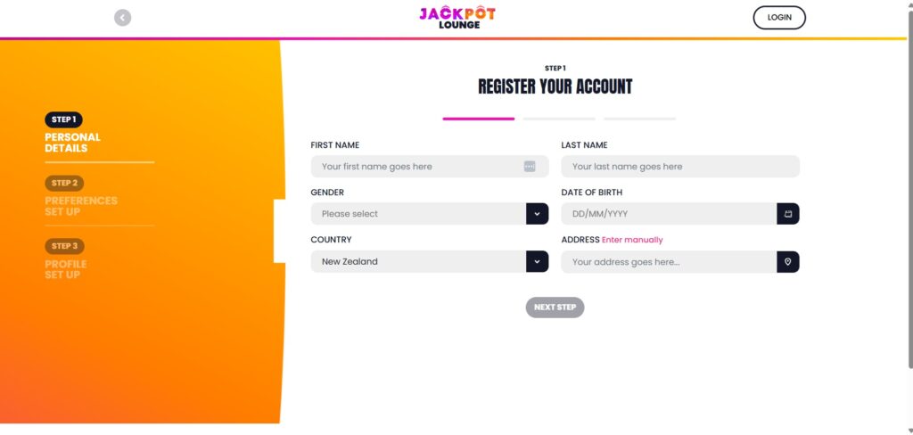Click the Login button
The image size is (913, 435).
[x=778, y=18]
